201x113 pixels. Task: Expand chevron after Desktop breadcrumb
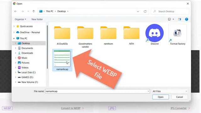(x=68, y=11)
